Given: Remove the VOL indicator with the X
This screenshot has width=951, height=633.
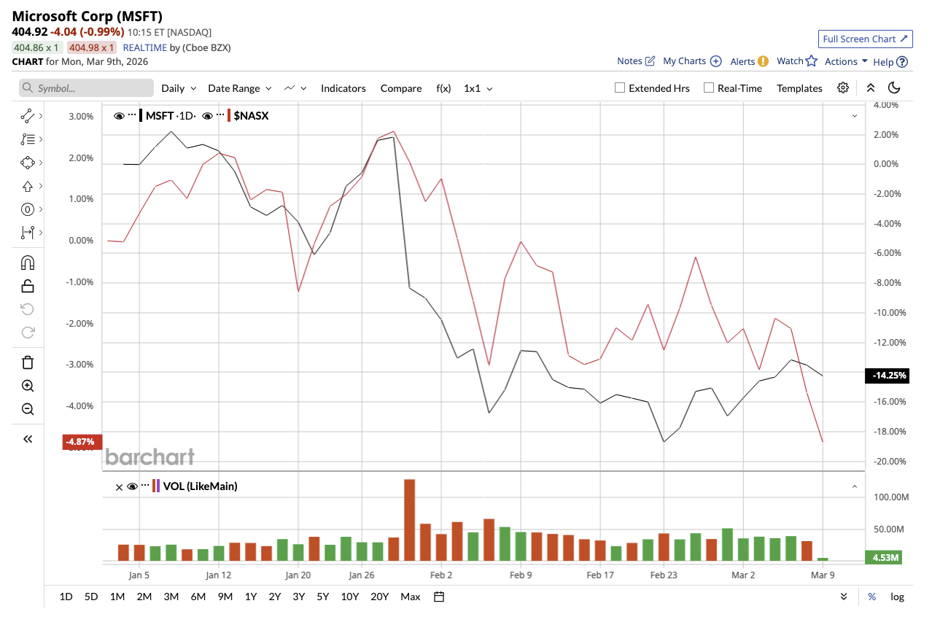Looking at the screenshot, I should 120,486.
